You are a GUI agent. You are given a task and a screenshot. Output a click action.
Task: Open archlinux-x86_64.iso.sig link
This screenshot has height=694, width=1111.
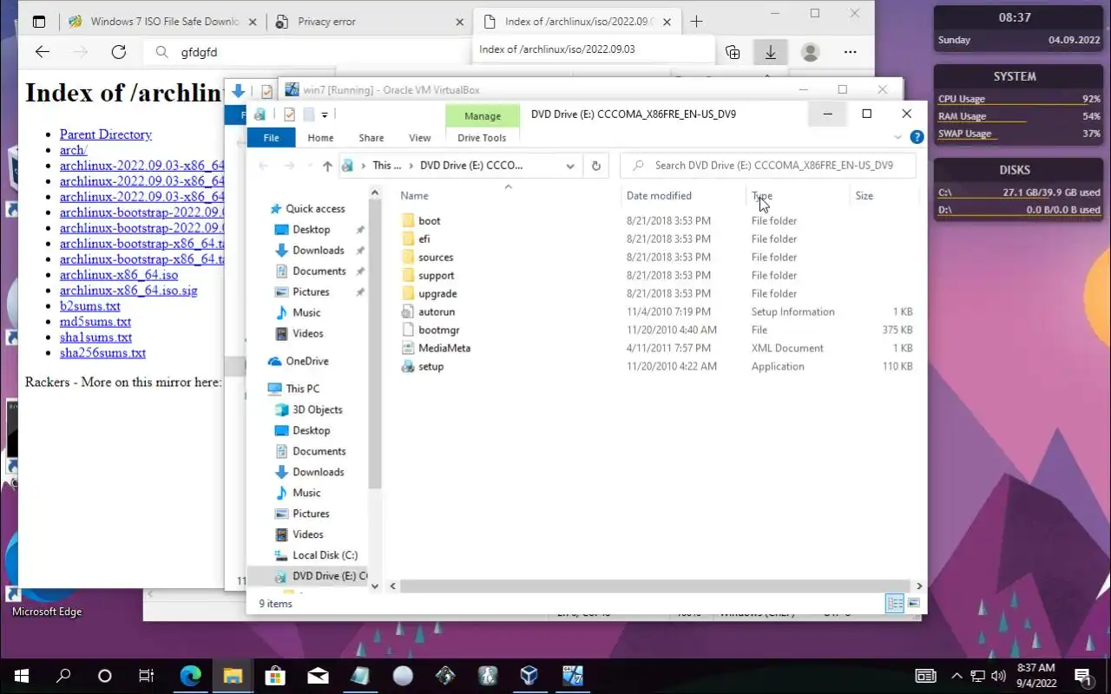(x=128, y=291)
